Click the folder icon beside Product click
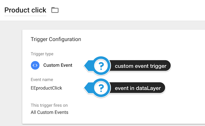 click(x=55, y=10)
